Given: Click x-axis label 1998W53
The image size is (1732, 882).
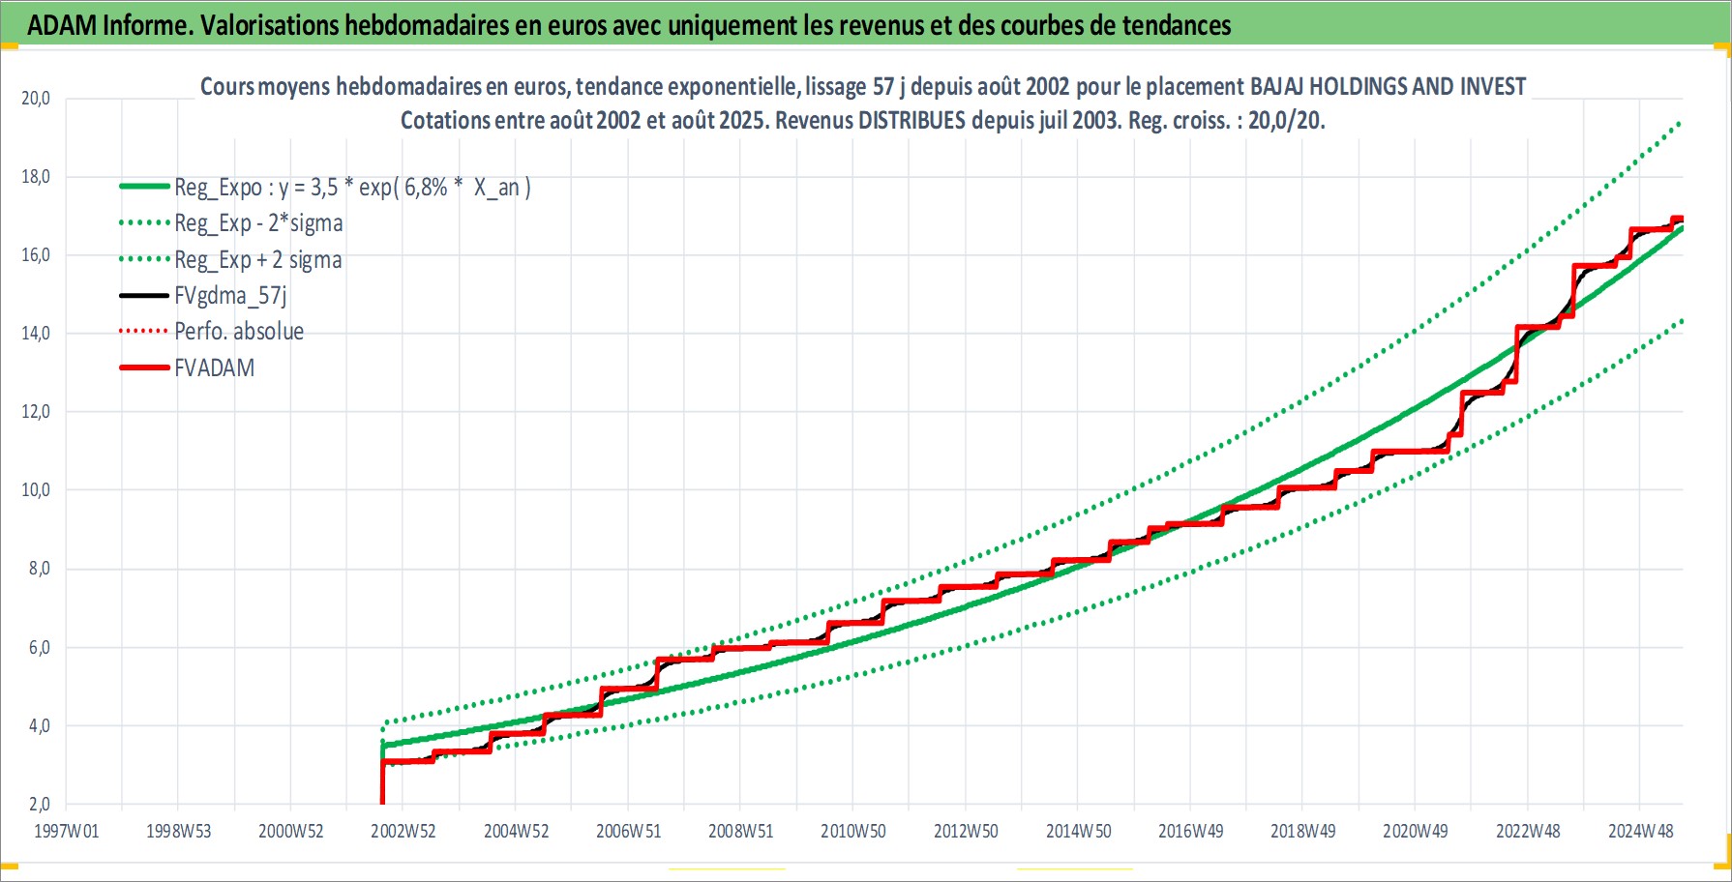Looking at the screenshot, I should [179, 832].
